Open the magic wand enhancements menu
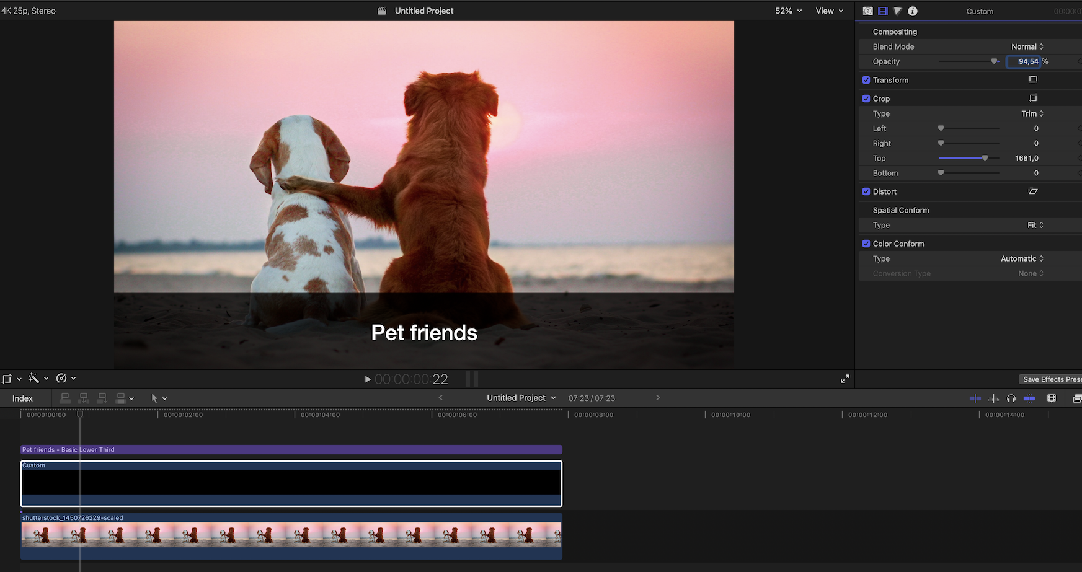The height and width of the screenshot is (572, 1082). 38,378
